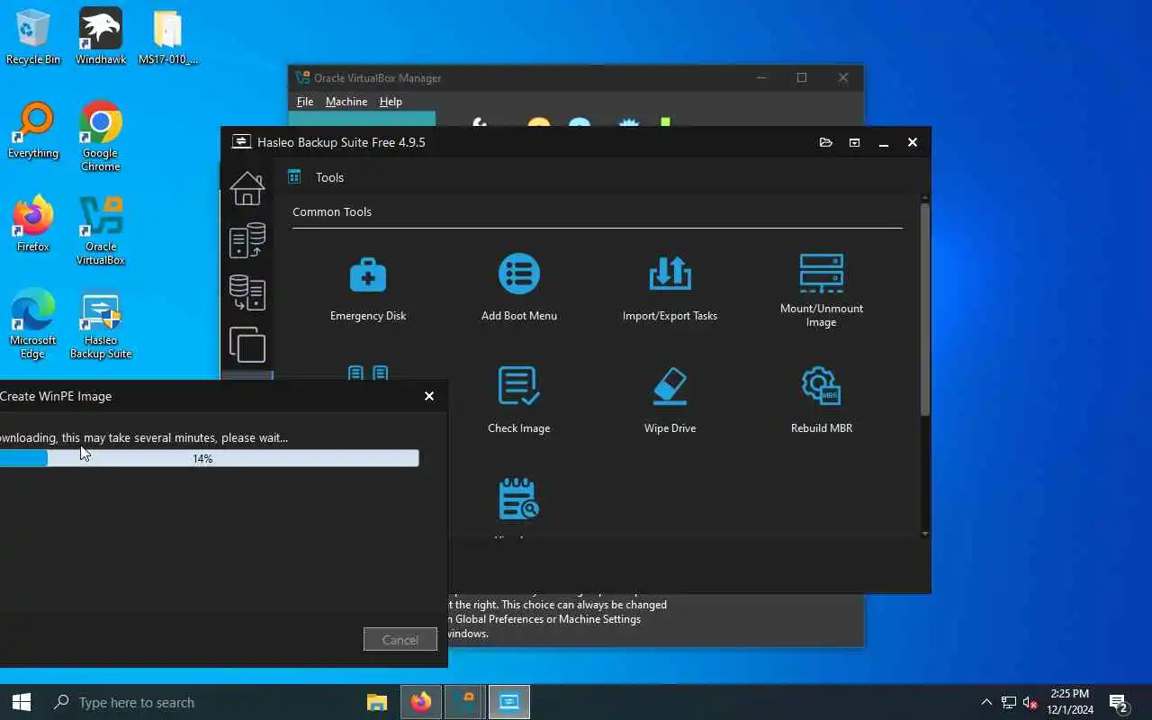Select the MS17-010 folder on the desktop
Image resolution: width=1152 pixels, height=720 pixels.
(168, 37)
